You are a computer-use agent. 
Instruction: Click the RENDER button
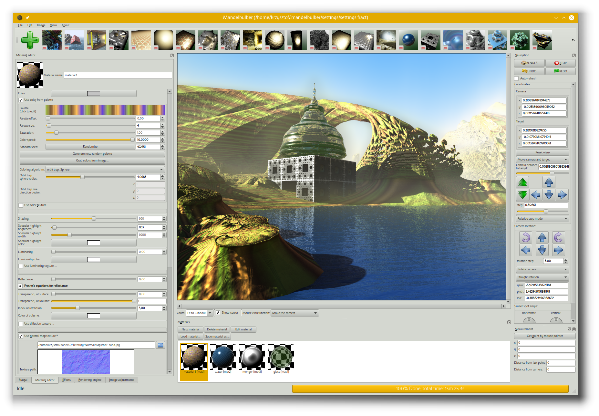[529, 63]
